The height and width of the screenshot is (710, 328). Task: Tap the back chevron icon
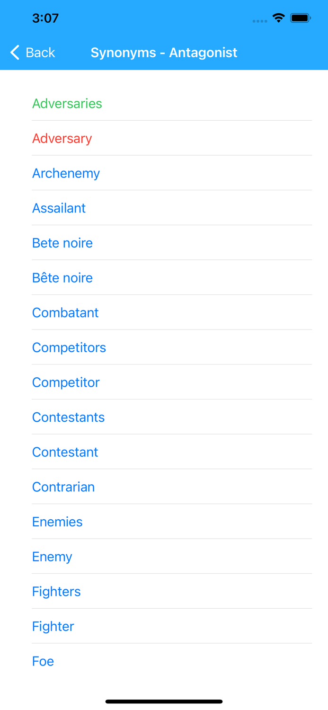[x=15, y=53]
